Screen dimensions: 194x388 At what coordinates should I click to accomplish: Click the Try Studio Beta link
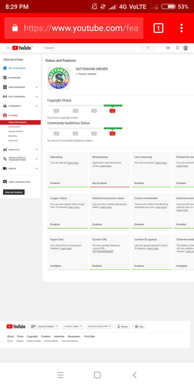[17, 68]
